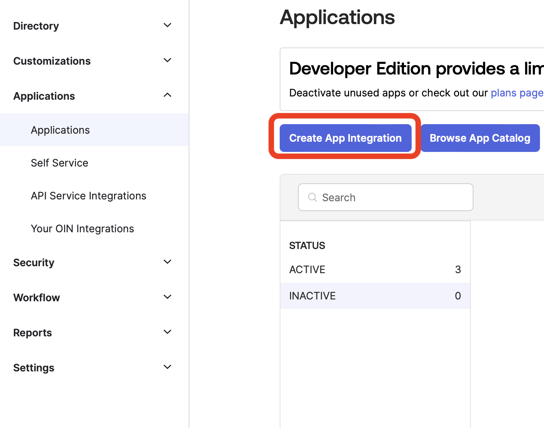
Task: Follow the plans page link
Action: point(517,93)
